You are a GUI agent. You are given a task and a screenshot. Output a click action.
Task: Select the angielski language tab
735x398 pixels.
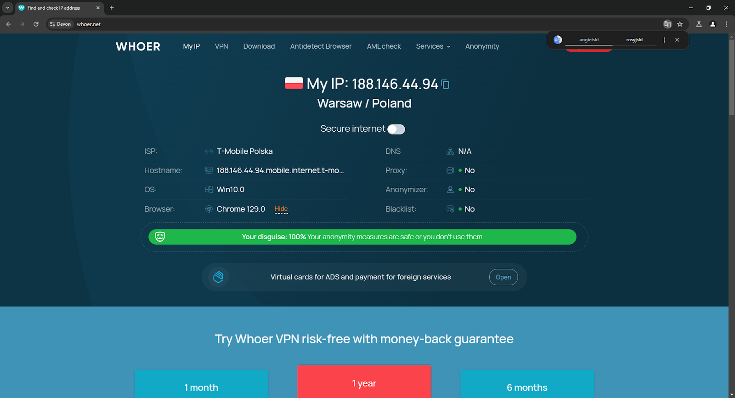point(589,40)
